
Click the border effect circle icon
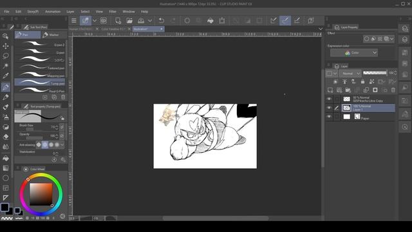tap(366, 39)
